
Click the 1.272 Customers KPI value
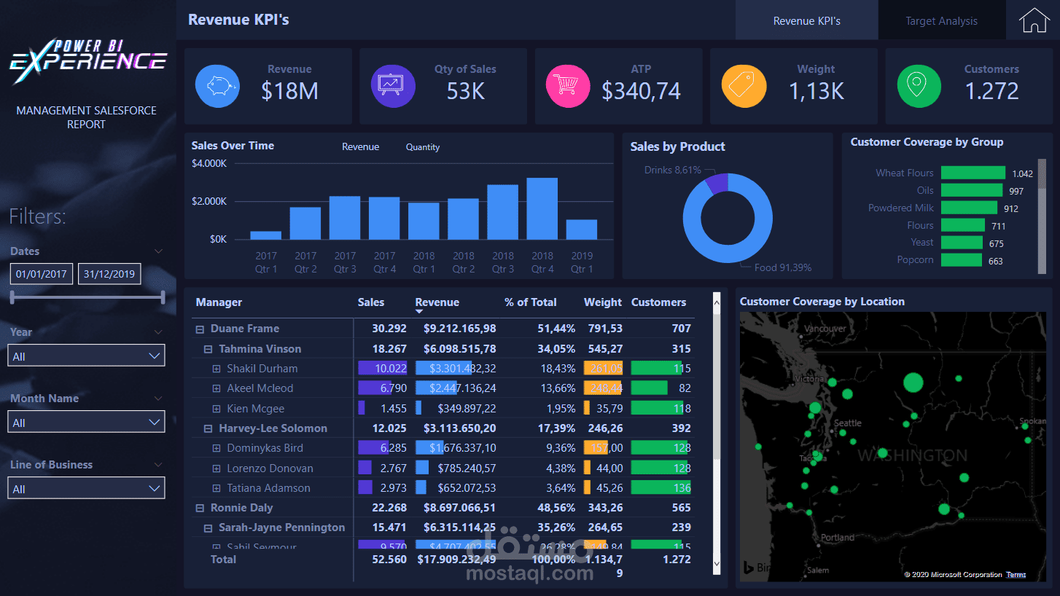click(991, 91)
